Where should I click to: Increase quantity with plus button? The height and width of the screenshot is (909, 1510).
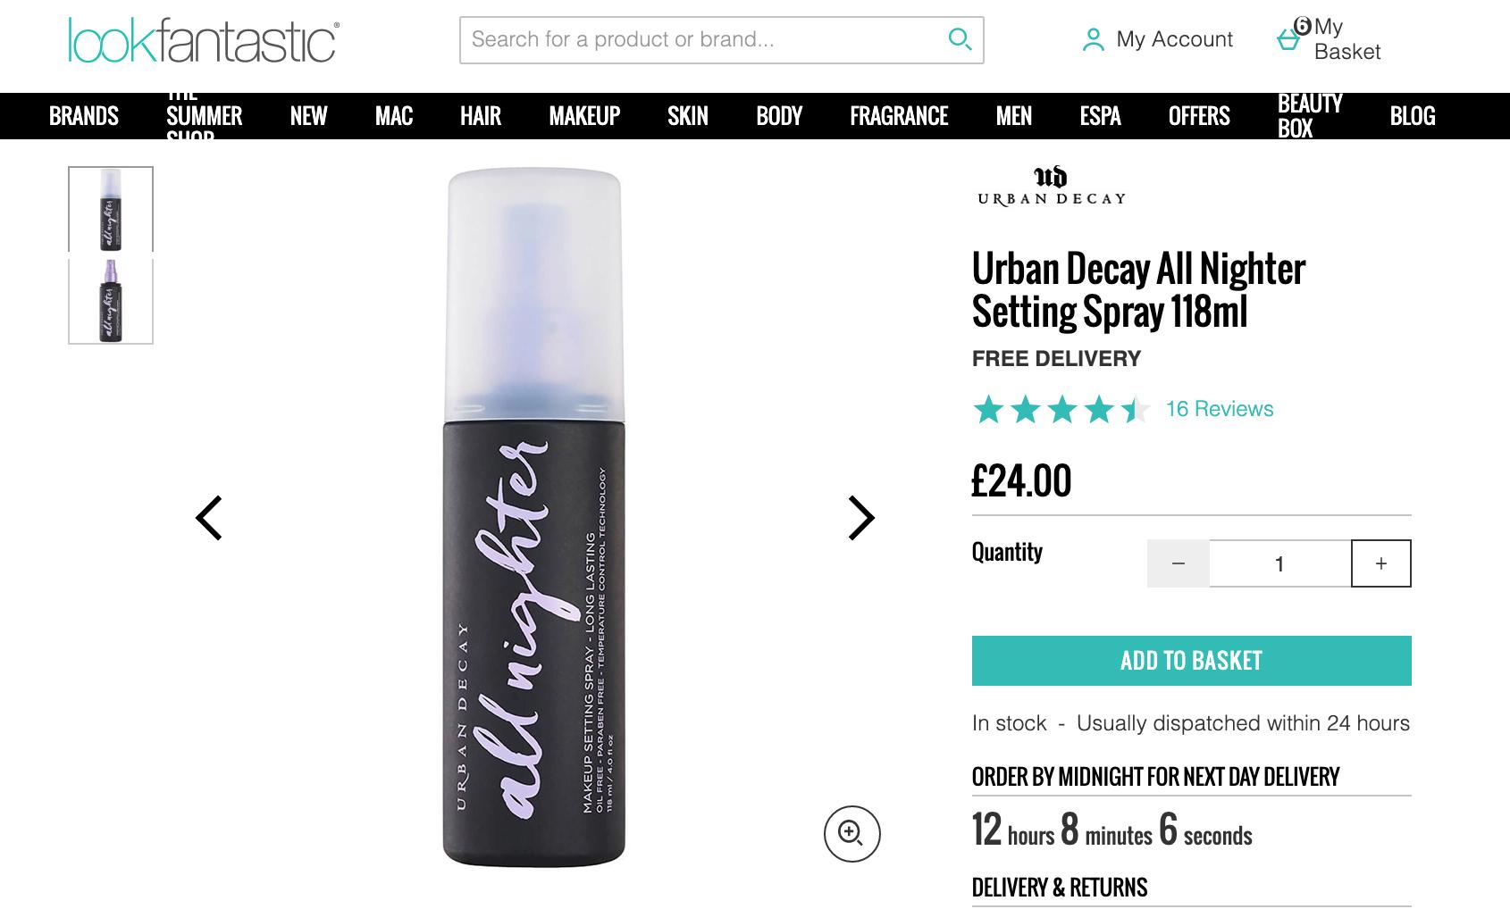[1380, 563]
